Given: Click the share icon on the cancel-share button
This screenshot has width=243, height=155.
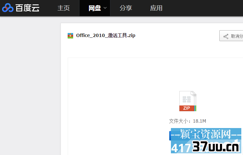Looking at the screenshot, I should (226, 36).
